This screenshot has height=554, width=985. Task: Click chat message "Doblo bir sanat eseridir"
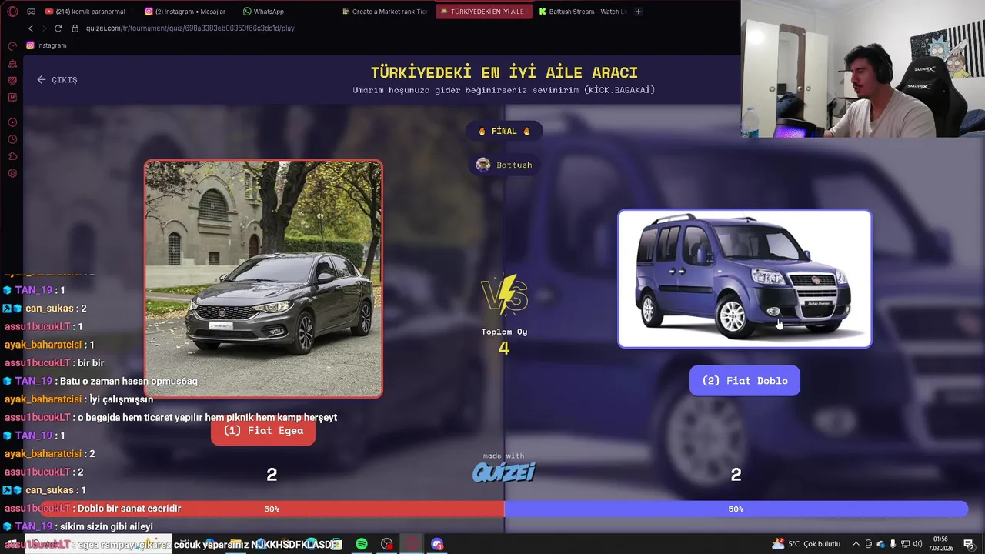point(129,509)
